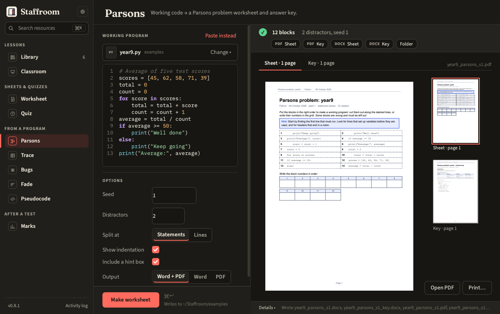This screenshot has width=500, height=314.
Task: Toggle the Include a hint box checkbox
Action: tap(156, 262)
